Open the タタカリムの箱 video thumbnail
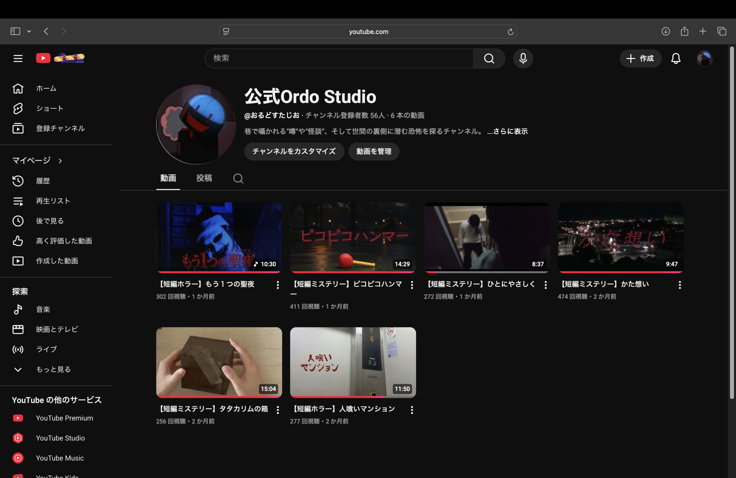The width and height of the screenshot is (736, 478). 219,362
